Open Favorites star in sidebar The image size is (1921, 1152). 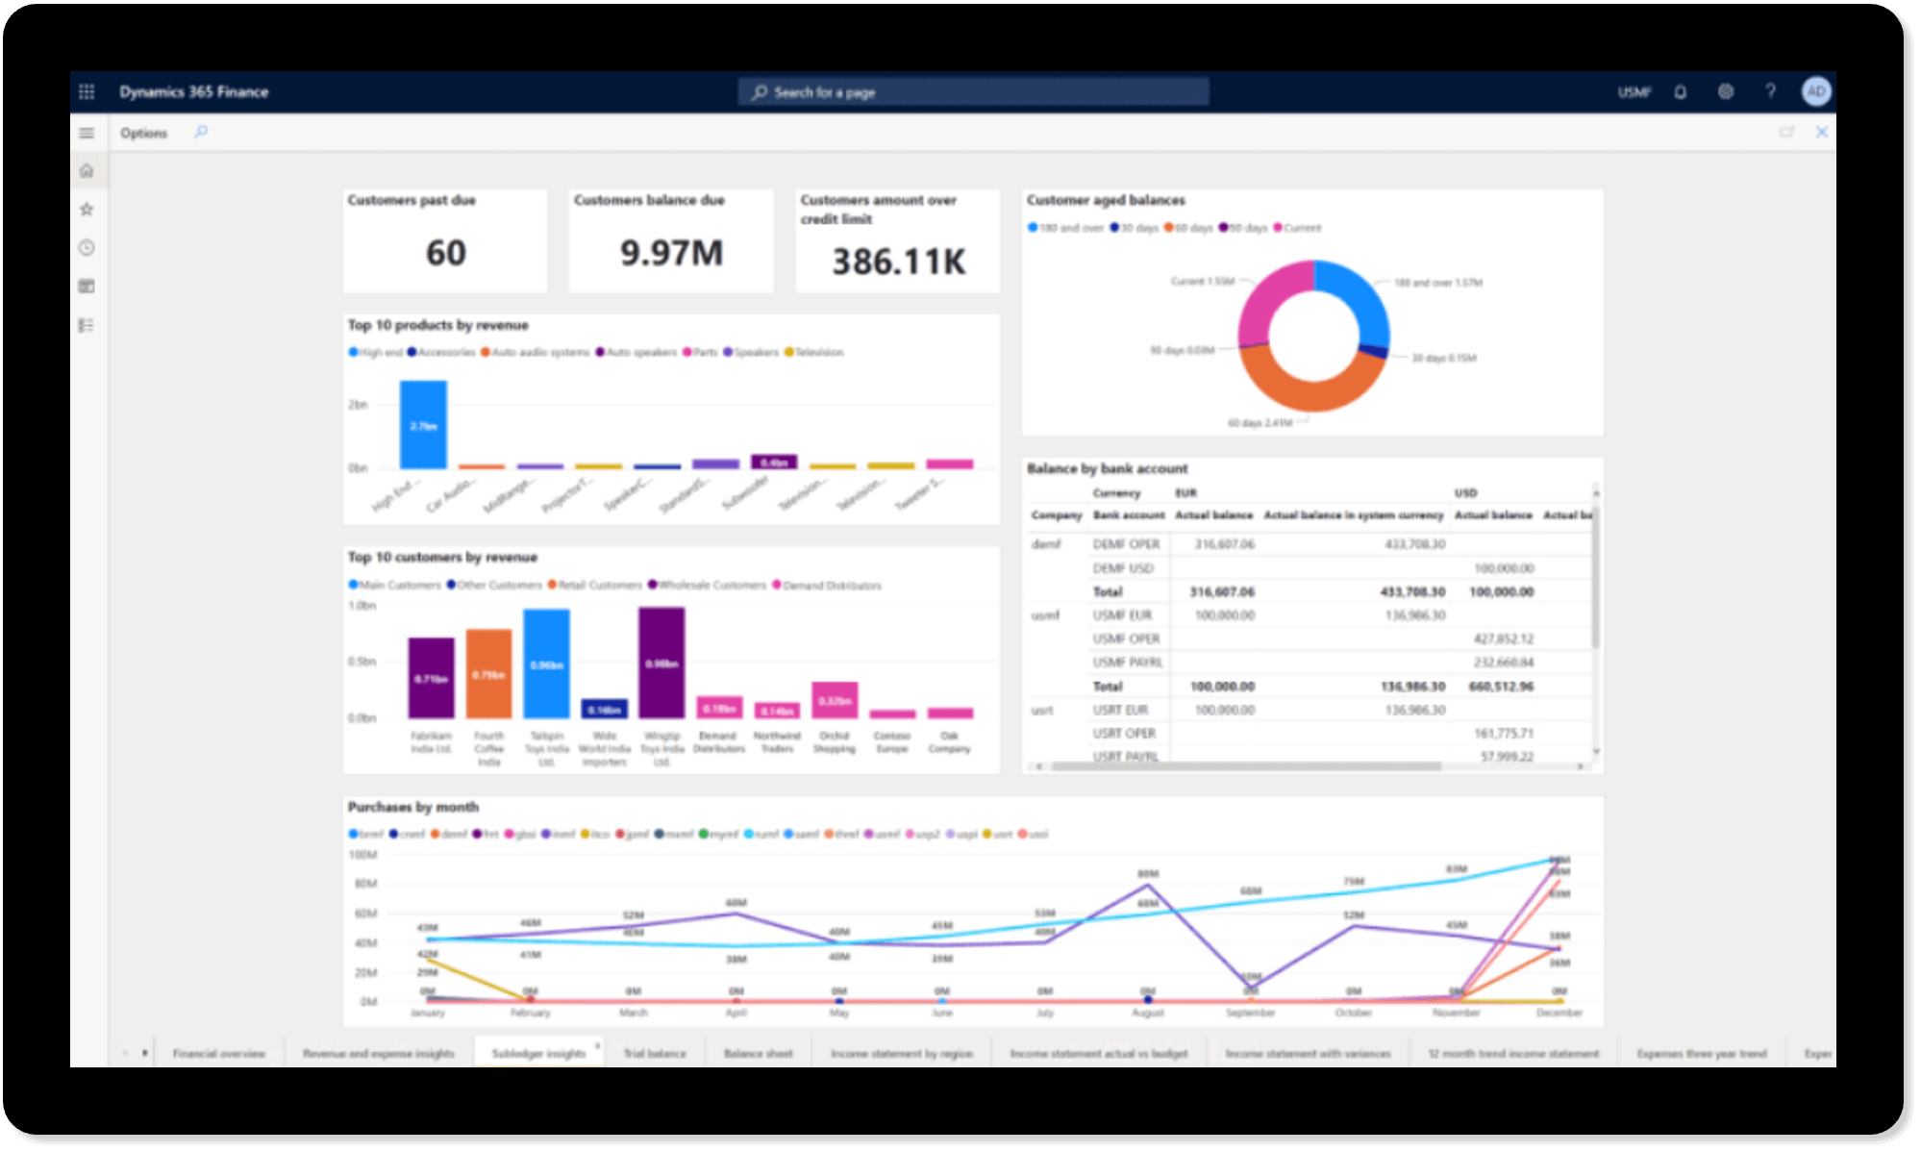[87, 210]
